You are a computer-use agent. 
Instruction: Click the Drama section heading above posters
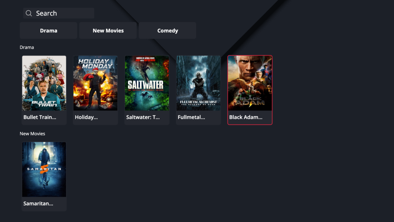[x=27, y=47]
